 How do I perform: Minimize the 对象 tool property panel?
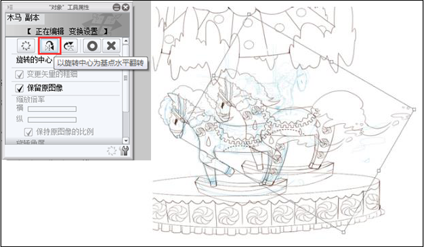pos(116,7)
